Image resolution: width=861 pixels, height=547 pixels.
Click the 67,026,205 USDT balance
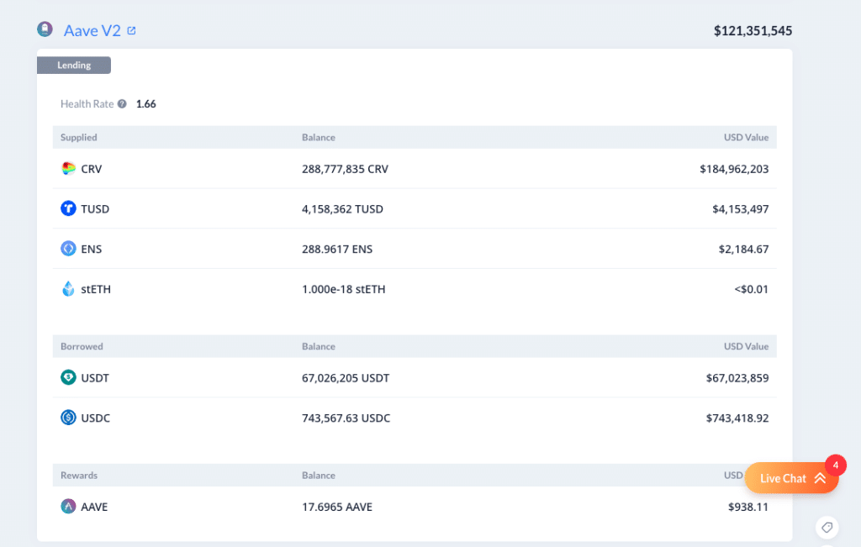[x=346, y=378]
